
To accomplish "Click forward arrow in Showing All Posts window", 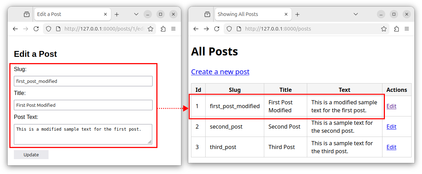I will 206,29.
